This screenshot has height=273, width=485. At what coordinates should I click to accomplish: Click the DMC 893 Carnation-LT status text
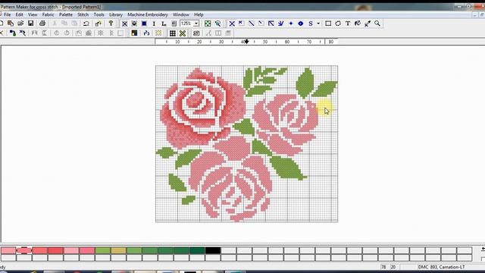[441, 267]
